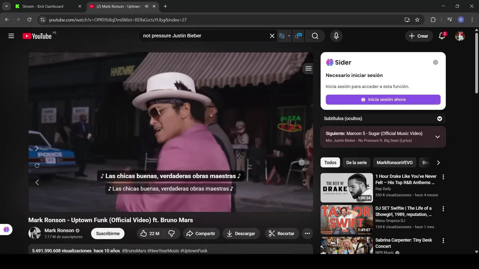This screenshot has width=479, height=269.
Task: Click the Recortar clip button
Action: point(282,234)
